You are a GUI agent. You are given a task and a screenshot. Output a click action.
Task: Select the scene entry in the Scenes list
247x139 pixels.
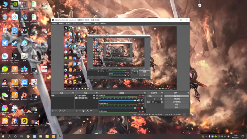pos(63,96)
